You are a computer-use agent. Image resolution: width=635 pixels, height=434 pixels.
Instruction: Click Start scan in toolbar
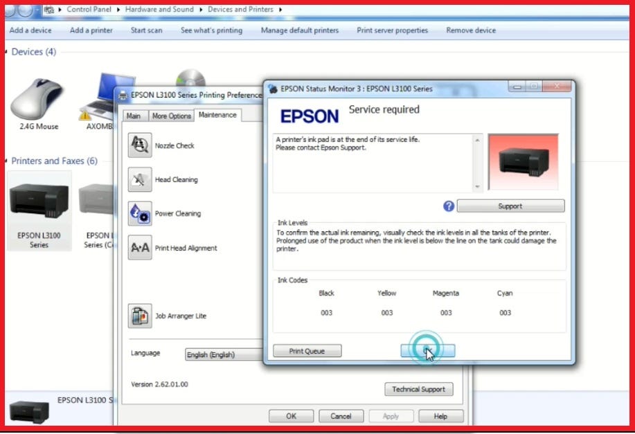[146, 30]
